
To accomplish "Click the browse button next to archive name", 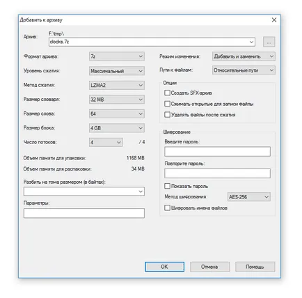I will (x=269, y=42).
